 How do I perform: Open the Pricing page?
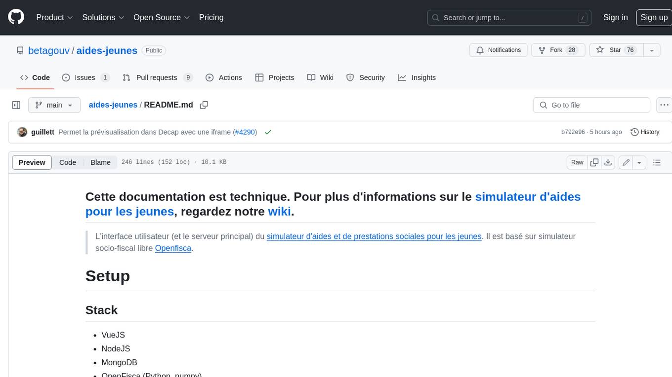(x=211, y=17)
